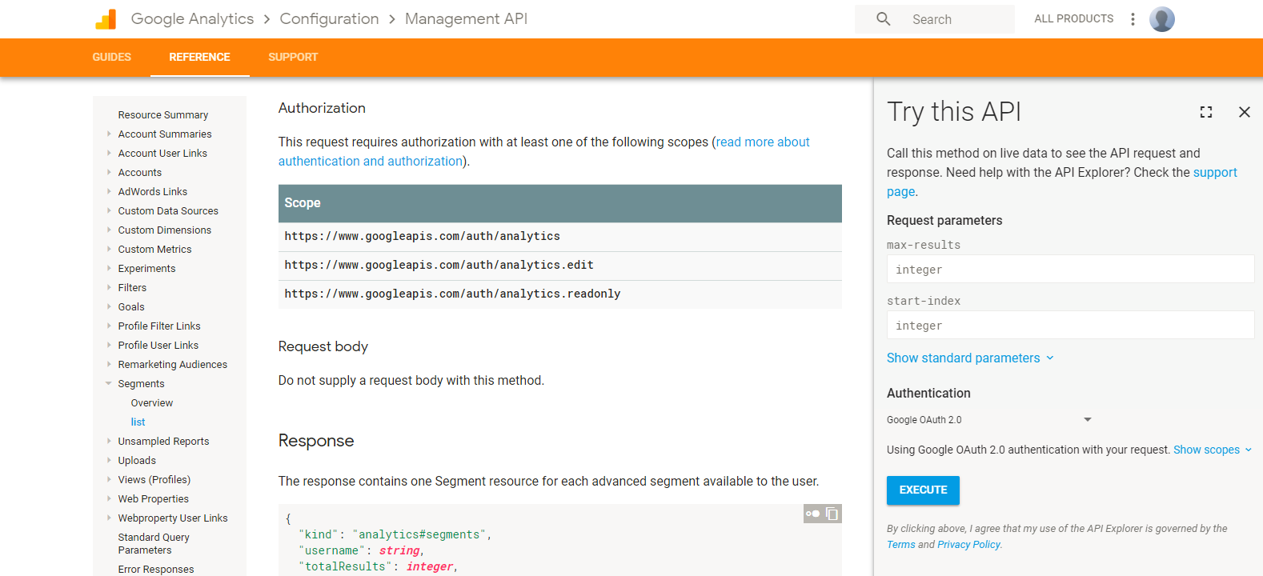This screenshot has height=576, width=1263.
Task: Copy the response code sample
Action: 832,514
